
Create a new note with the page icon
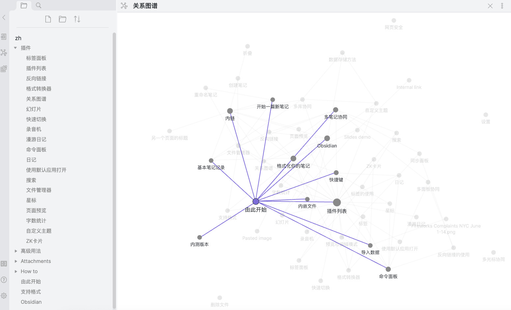(48, 19)
